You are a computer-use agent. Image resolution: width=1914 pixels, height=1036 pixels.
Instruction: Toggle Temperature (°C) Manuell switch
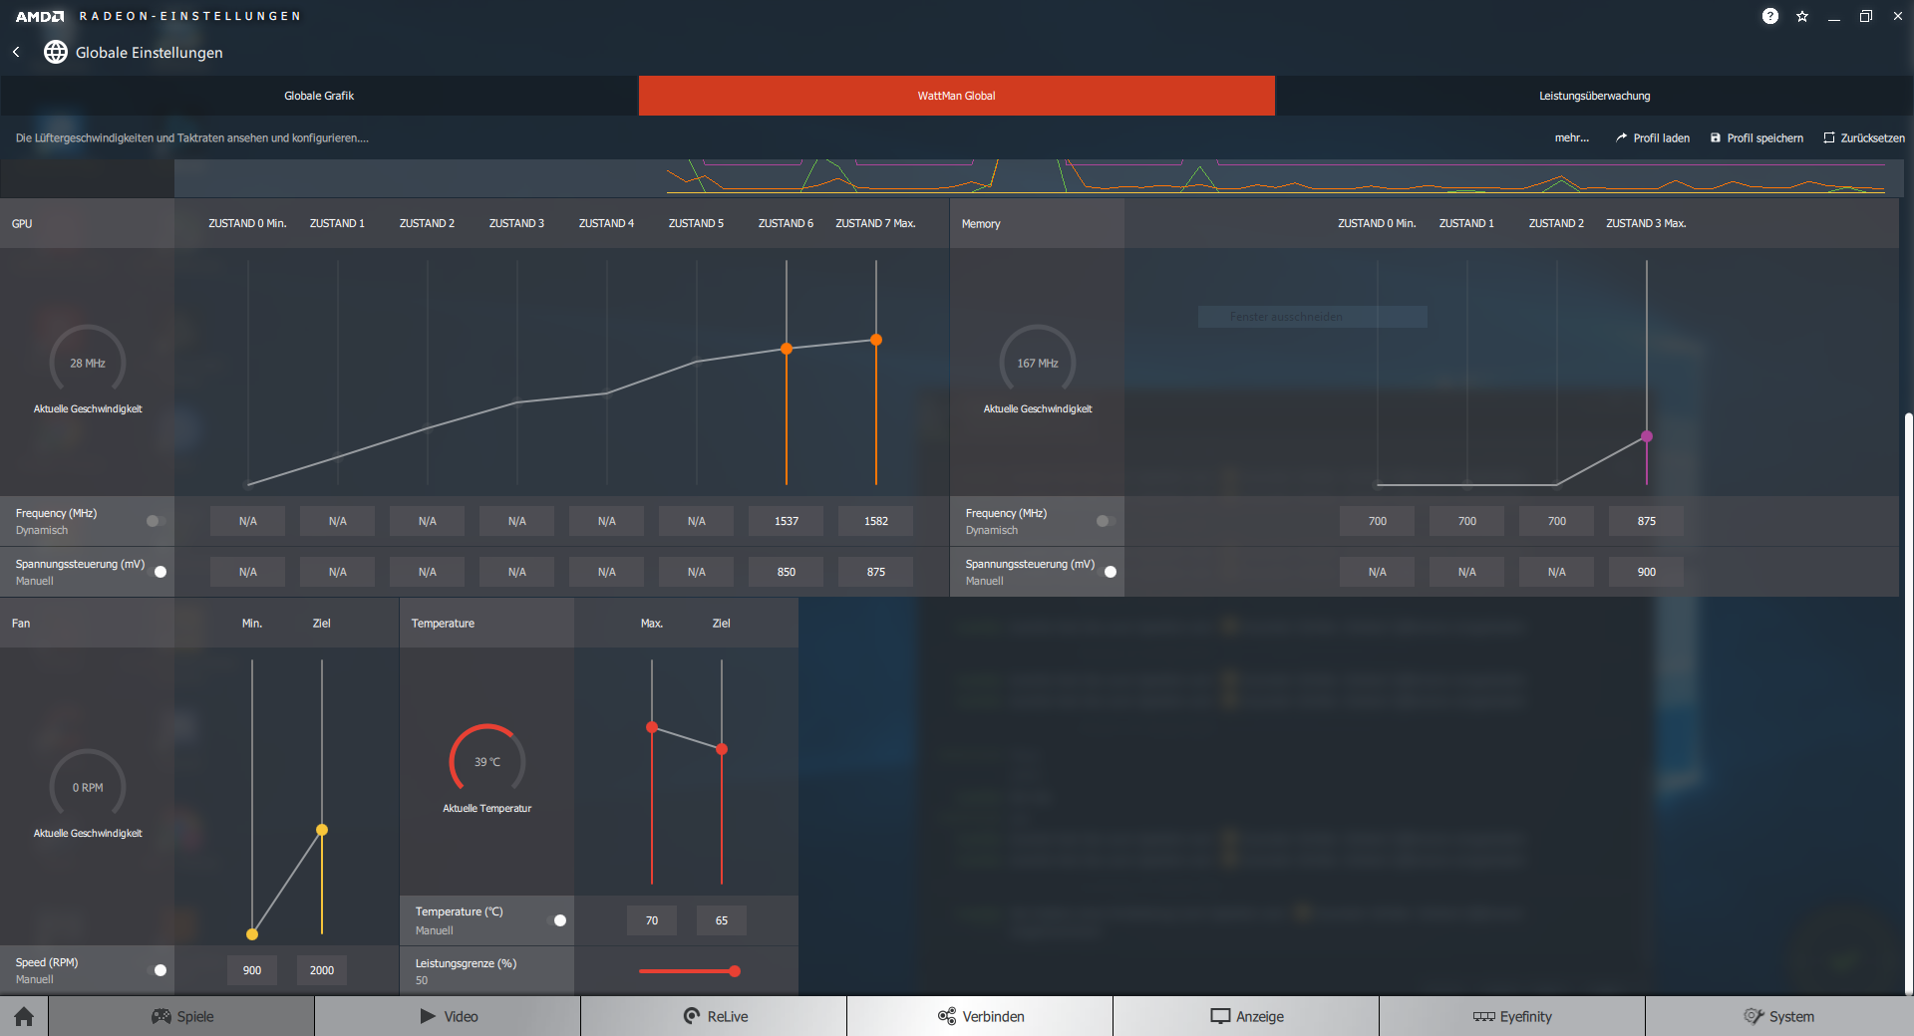click(557, 920)
